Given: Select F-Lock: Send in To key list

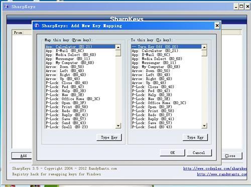Looking at the screenshot, I should coord(167,127).
